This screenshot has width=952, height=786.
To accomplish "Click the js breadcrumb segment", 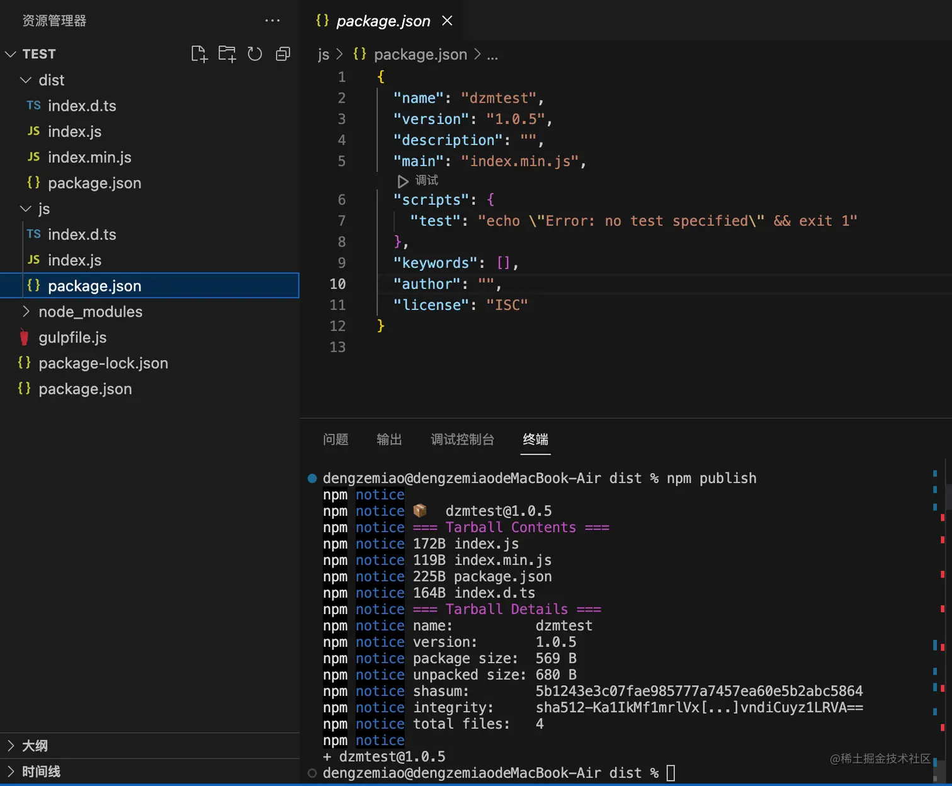I will pyautogui.click(x=324, y=55).
